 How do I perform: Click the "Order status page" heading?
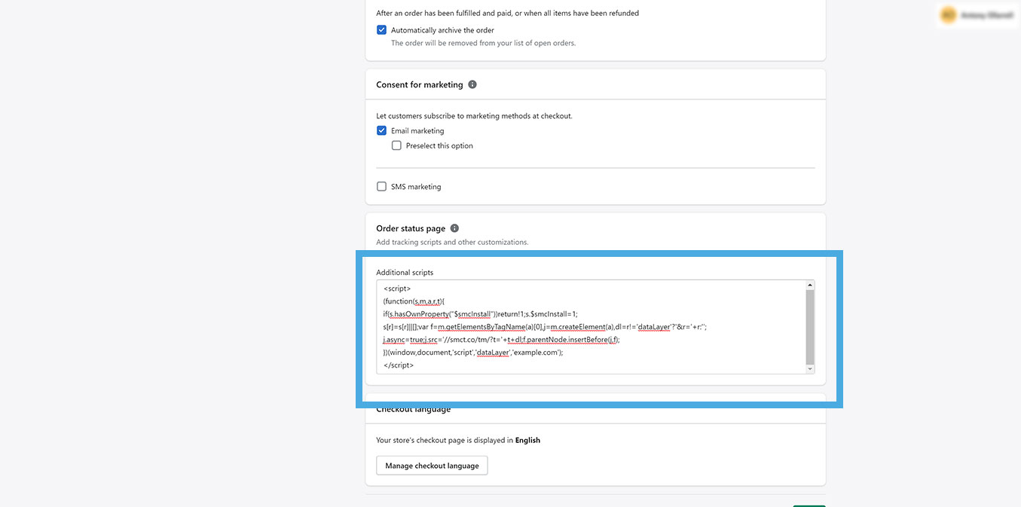(x=411, y=228)
